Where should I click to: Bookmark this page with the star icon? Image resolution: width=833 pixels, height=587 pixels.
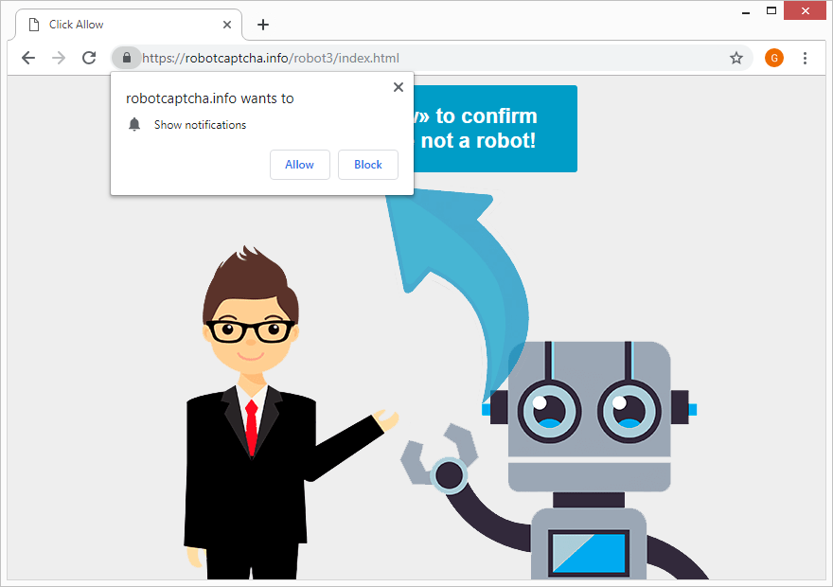pos(736,58)
